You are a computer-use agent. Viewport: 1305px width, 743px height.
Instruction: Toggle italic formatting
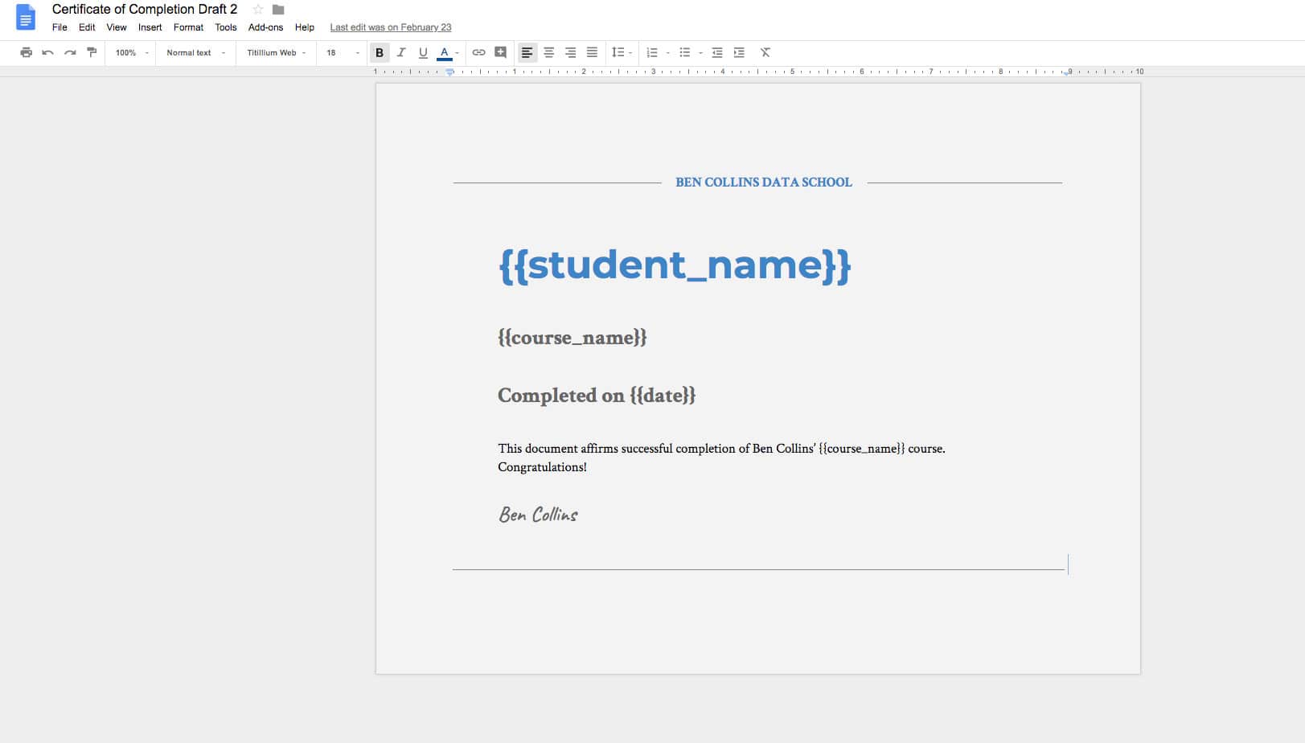401,52
